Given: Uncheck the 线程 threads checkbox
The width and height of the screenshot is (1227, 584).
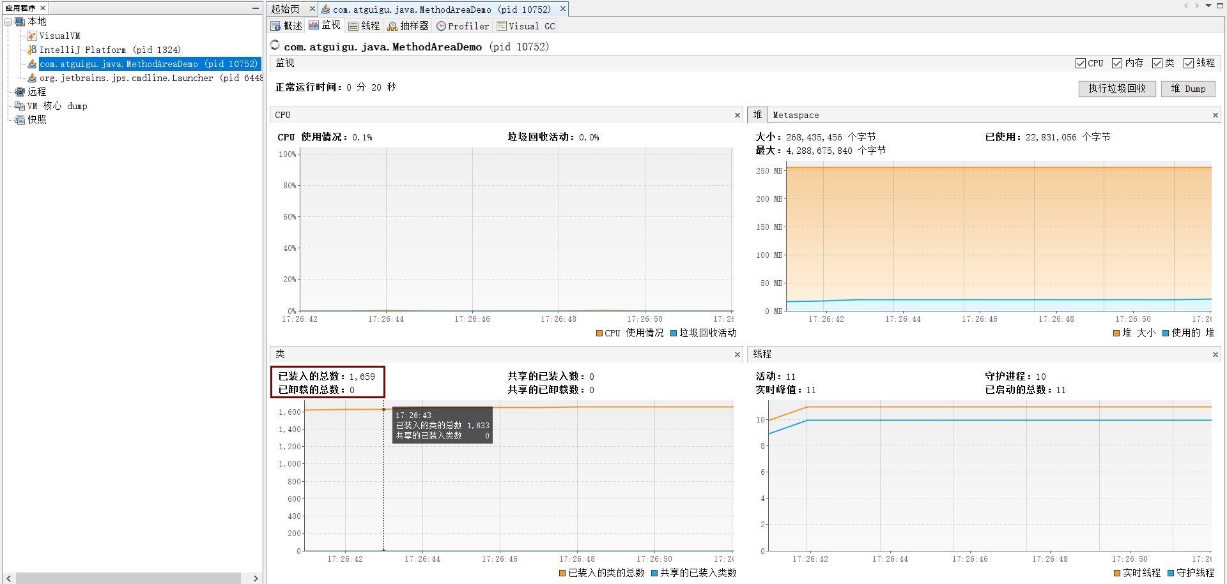Looking at the screenshot, I should 1189,63.
